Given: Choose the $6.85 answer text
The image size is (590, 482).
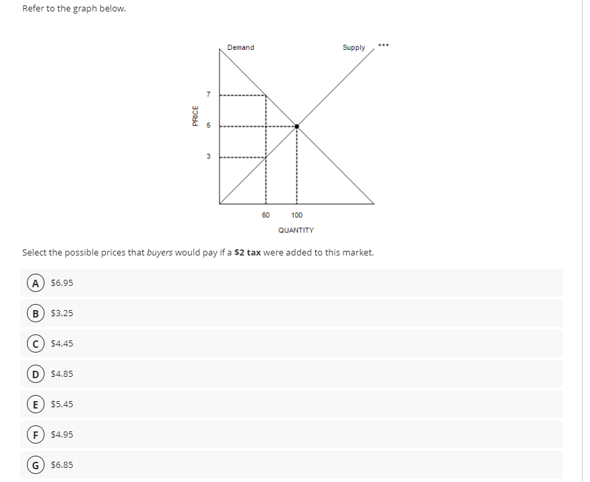Looking at the screenshot, I should pyautogui.click(x=62, y=464).
